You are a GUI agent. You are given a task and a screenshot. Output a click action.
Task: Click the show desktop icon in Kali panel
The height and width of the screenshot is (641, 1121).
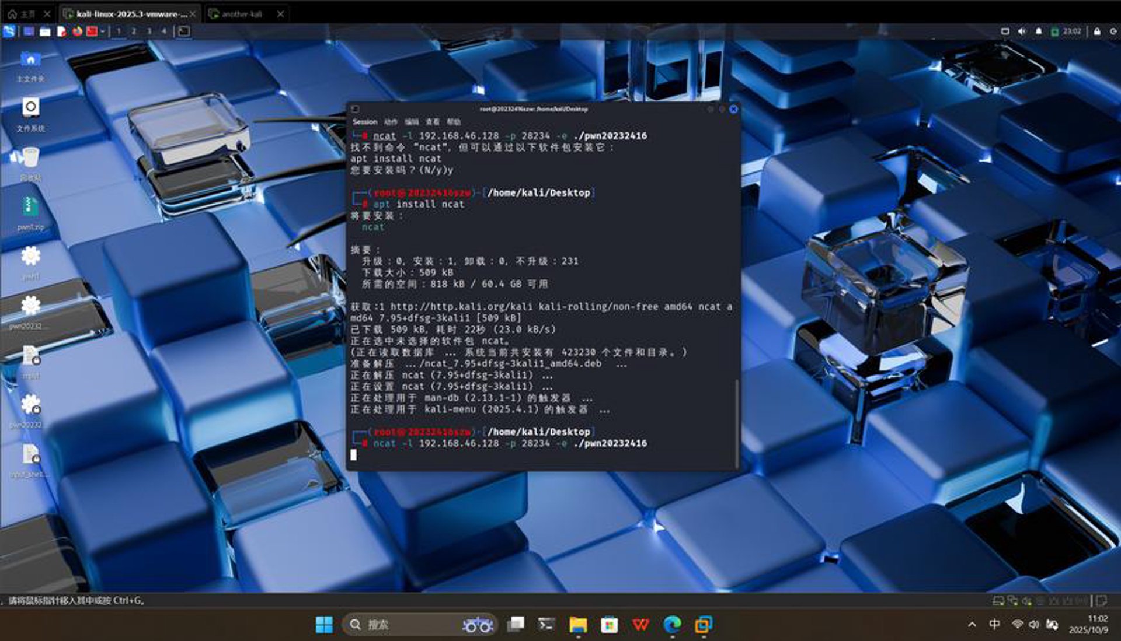tap(29, 31)
